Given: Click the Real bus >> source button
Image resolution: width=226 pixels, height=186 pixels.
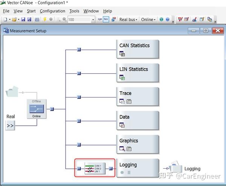Looking at the screenshot, I should [10, 125].
